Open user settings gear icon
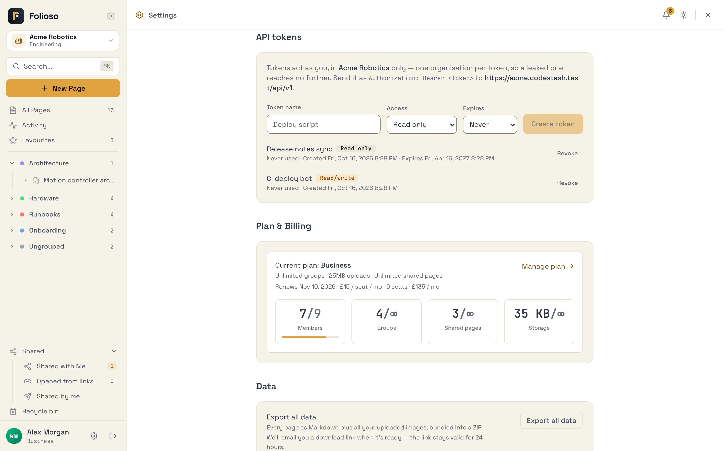Screen dimensions: 723x451 [x=94, y=436]
